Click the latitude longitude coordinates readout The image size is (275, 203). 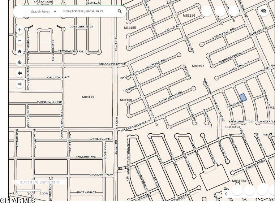pos(40,182)
